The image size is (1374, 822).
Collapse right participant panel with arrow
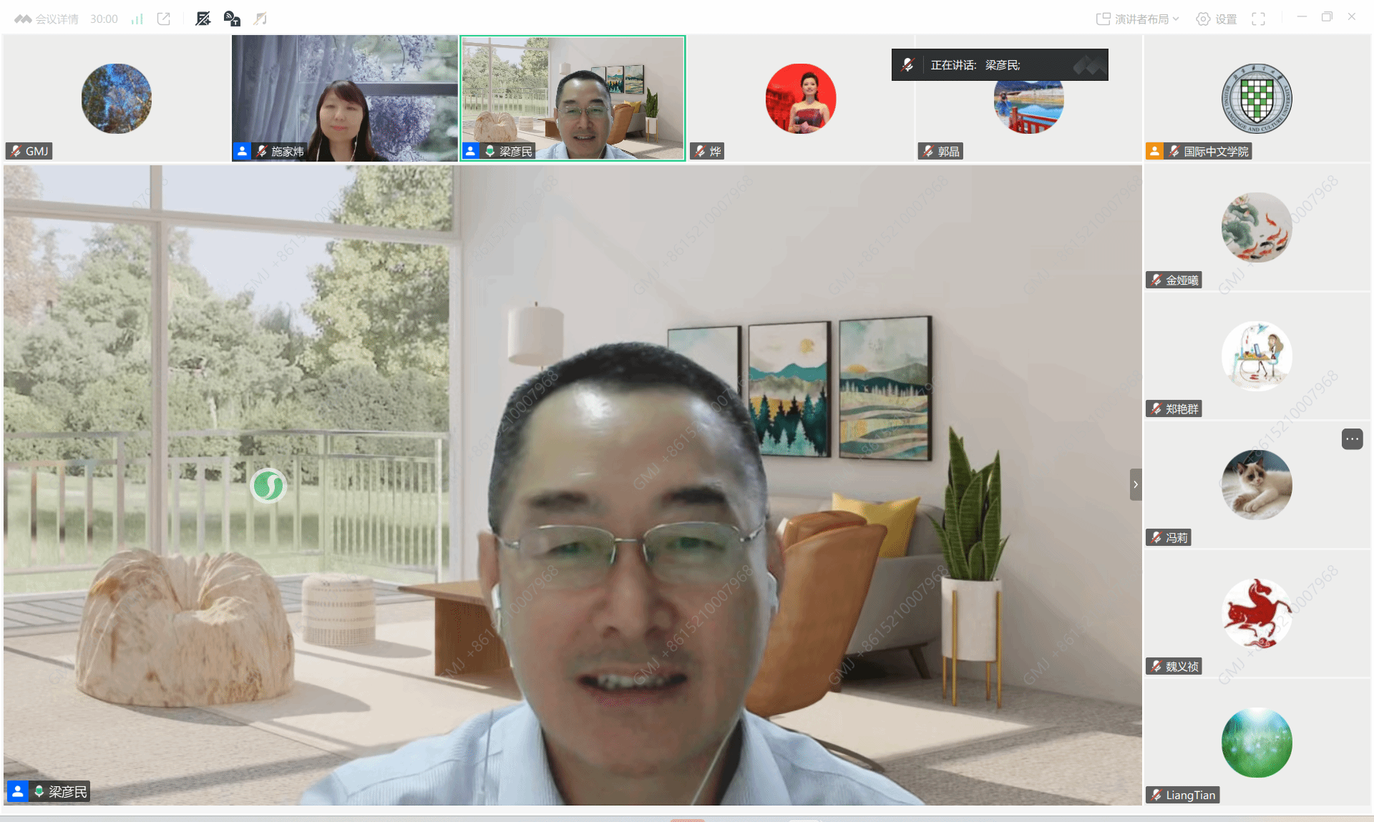pyautogui.click(x=1136, y=484)
